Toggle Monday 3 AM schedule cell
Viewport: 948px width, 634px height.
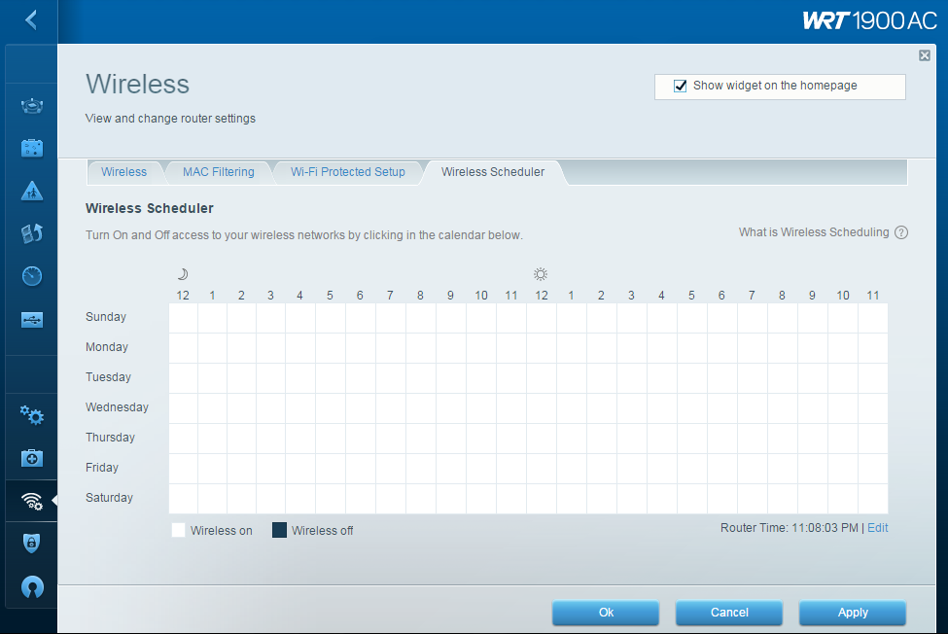(271, 348)
